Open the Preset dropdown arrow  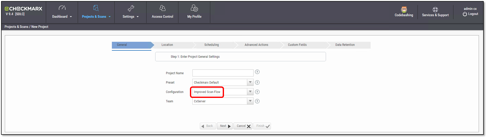(x=250, y=82)
